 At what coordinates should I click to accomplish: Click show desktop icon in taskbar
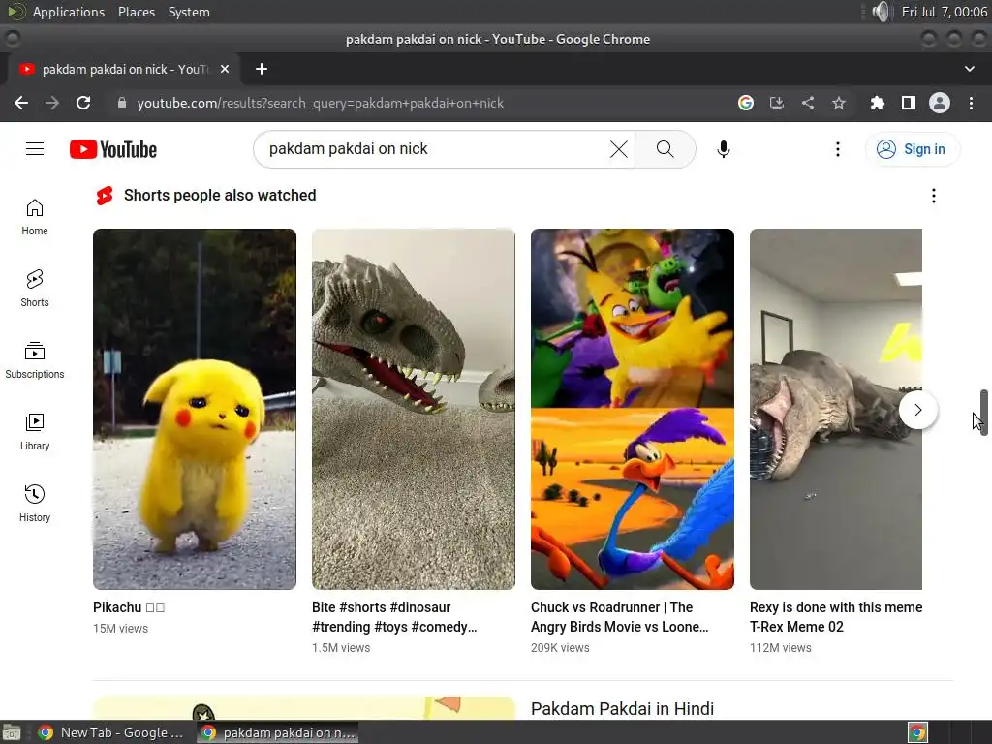tap(12, 732)
